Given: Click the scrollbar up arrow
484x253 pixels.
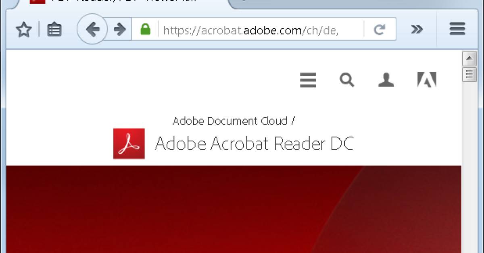Looking at the screenshot, I should click(469, 59).
